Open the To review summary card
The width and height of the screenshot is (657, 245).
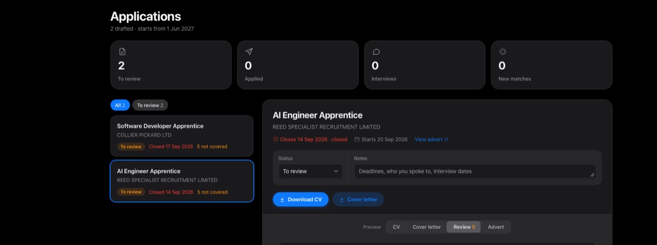click(171, 65)
